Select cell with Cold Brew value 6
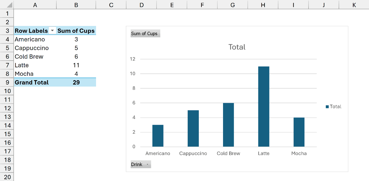369x181 pixels. (x=76, y=57)
